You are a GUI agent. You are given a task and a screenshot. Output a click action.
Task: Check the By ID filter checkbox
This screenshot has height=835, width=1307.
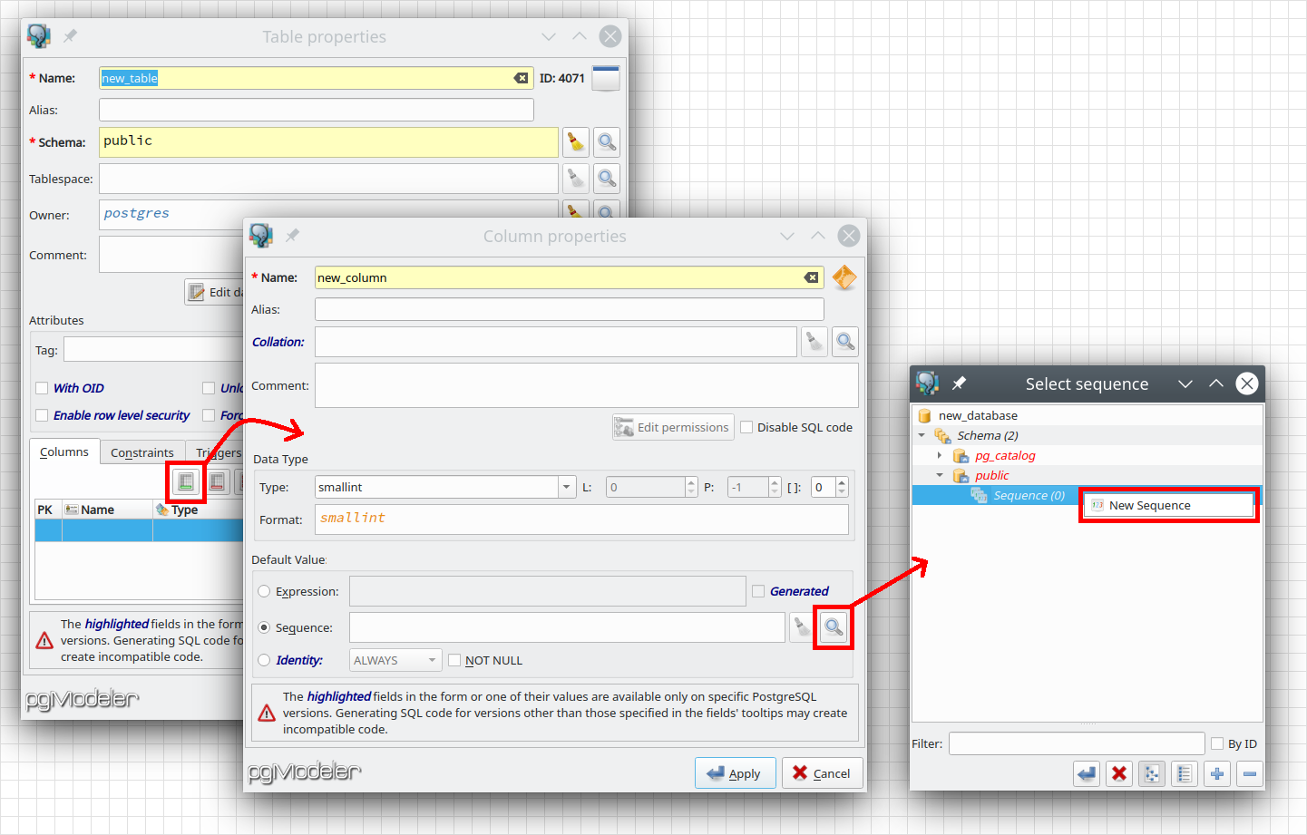coord(1217,743)
